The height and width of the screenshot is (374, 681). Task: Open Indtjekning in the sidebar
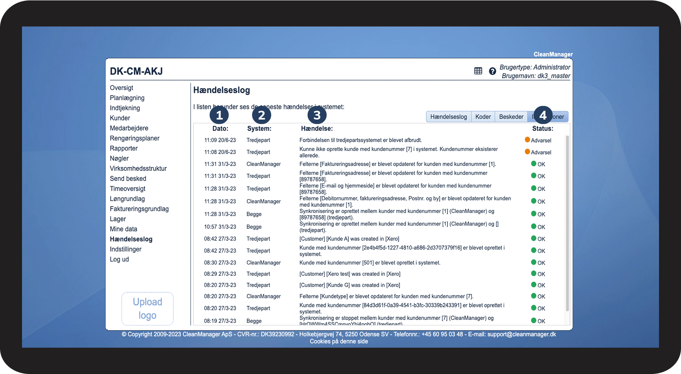pos(125,108)
